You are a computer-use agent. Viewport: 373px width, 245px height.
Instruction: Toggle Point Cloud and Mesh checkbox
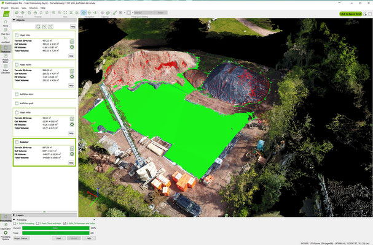37,224
